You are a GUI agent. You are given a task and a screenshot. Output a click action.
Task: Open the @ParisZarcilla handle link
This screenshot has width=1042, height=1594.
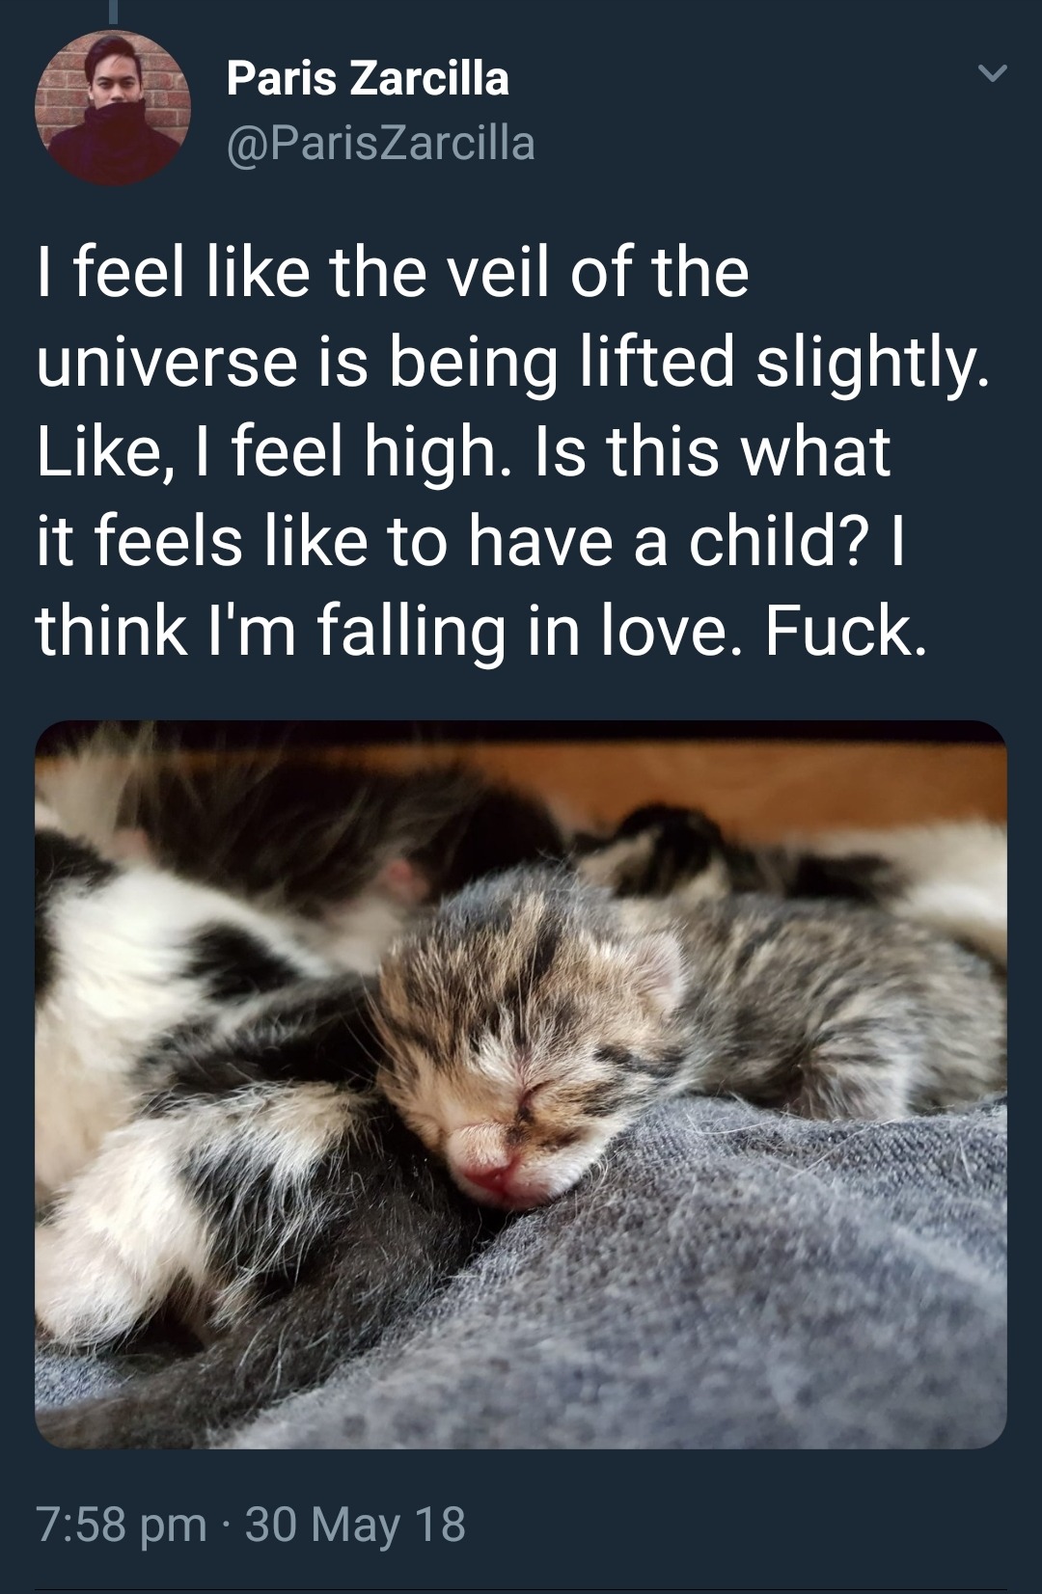[380, 144]
